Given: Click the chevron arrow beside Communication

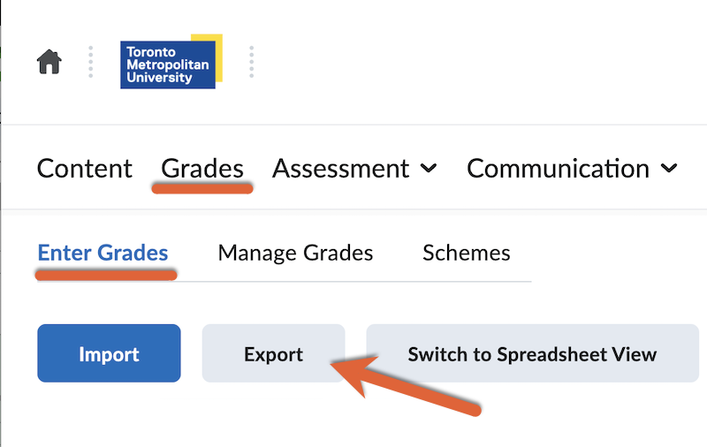Looking at the screenshot, I should coord(669,169).
